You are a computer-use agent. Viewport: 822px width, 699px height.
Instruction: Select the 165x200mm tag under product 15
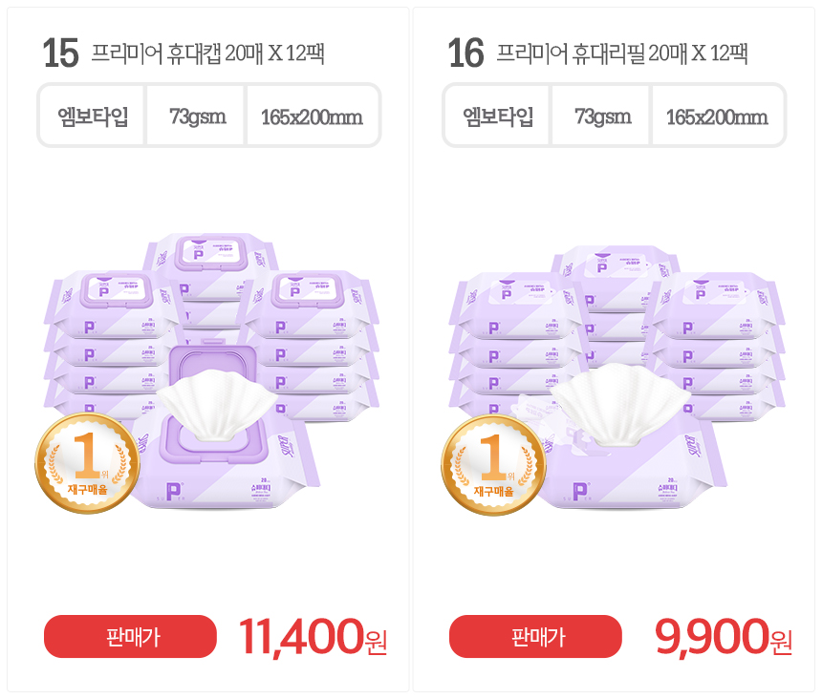pyautogui.click(x=312, y=116)
